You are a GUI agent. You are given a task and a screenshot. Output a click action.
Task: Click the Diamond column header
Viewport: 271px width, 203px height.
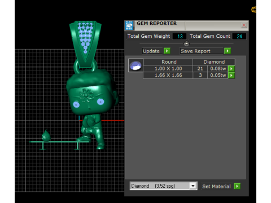coord(214,62)
